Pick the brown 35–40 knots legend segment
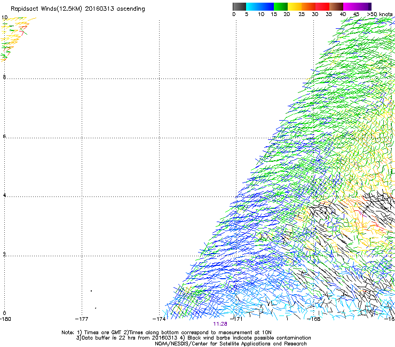The image size is (395, 347). click(x=336, y=6)
